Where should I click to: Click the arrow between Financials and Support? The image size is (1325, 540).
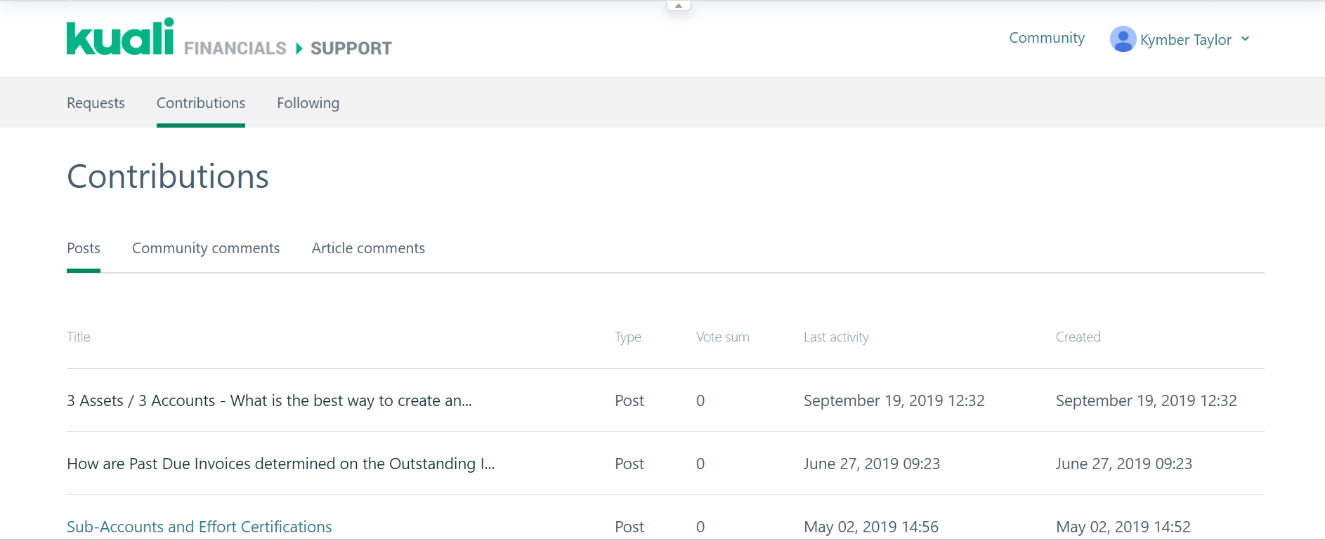[x=299, y=48]
